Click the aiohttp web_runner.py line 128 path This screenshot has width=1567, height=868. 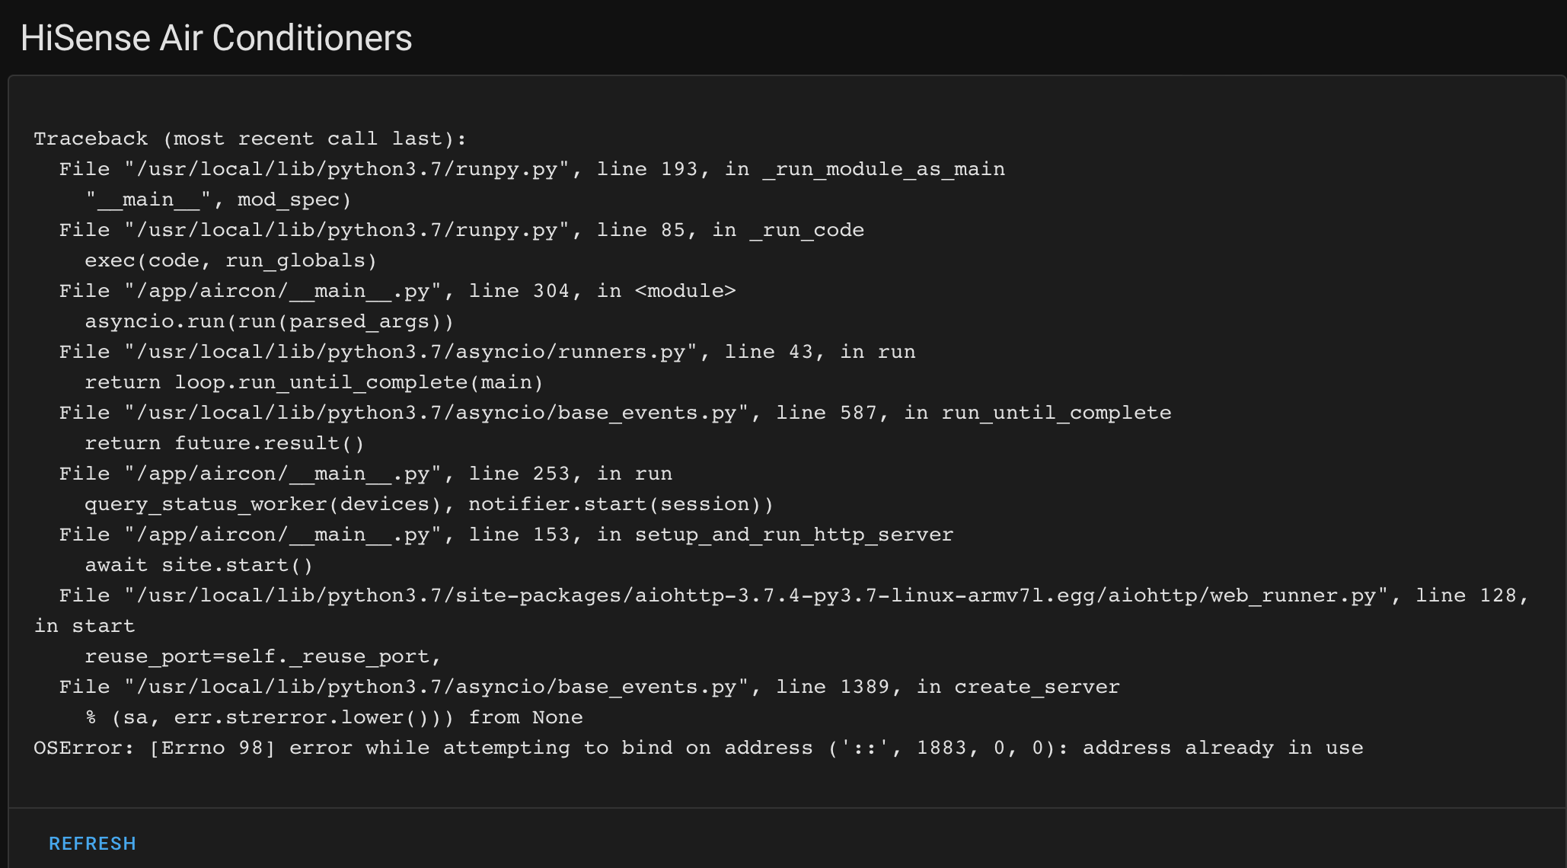[x=792, y=595]
